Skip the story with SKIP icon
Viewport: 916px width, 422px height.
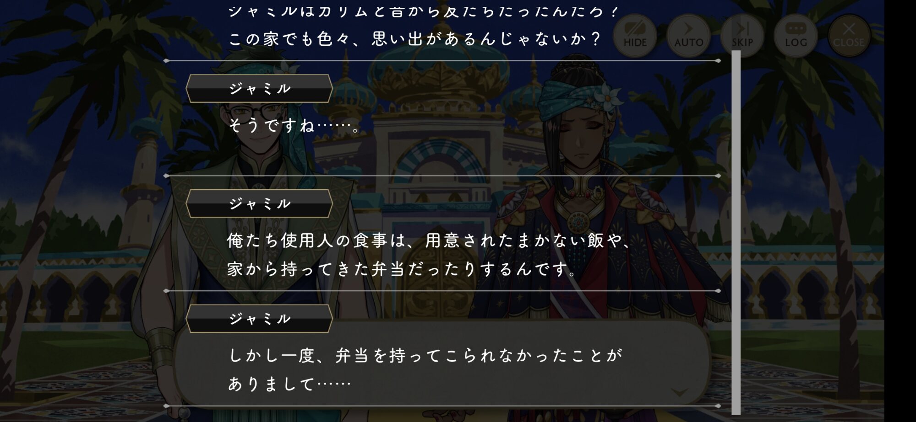tap(742, 35)
